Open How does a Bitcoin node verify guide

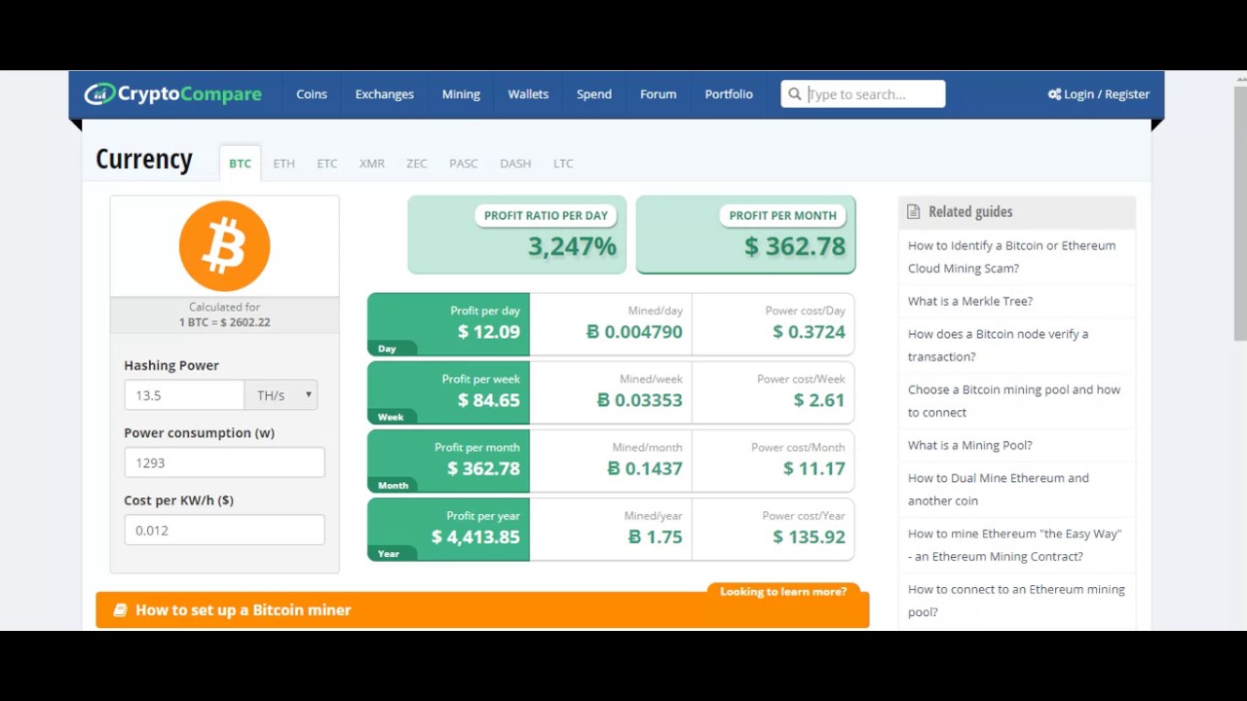coord(998,345)
